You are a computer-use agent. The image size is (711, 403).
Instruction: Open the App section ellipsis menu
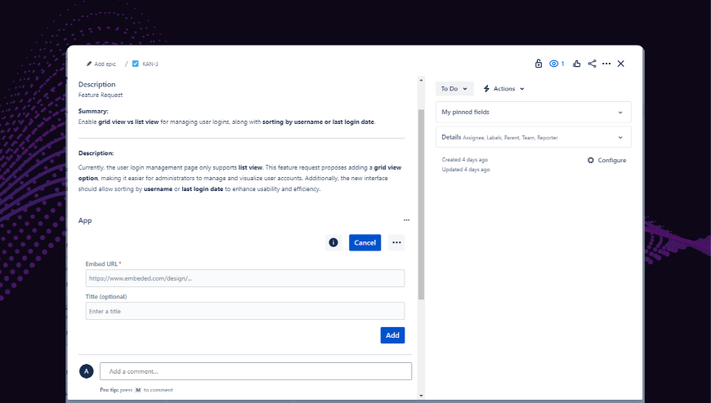click(406, 220)
